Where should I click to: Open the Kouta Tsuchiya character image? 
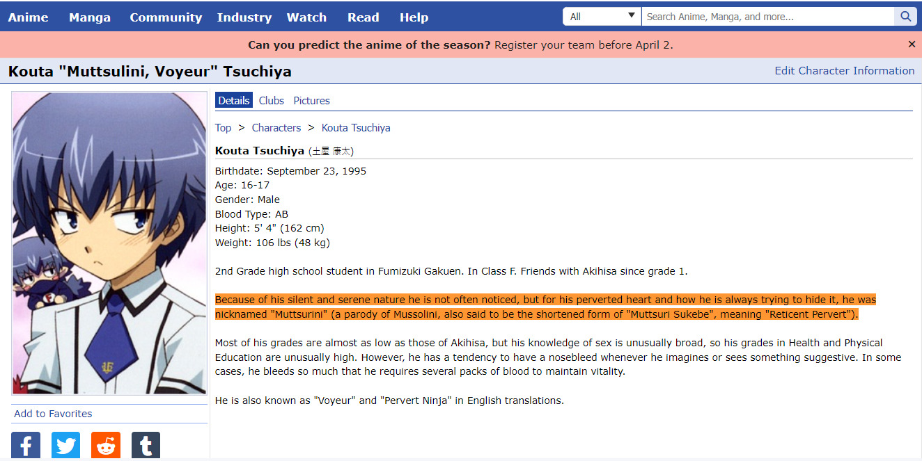(x=109, y=243)
